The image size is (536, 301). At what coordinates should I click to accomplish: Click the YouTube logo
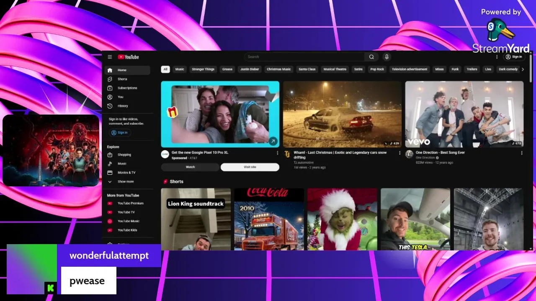(x=128, y=57)
